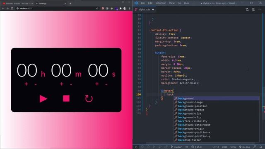Change end of line sequence CRLF
Screen dimensions: 265x149
point(224,147)
